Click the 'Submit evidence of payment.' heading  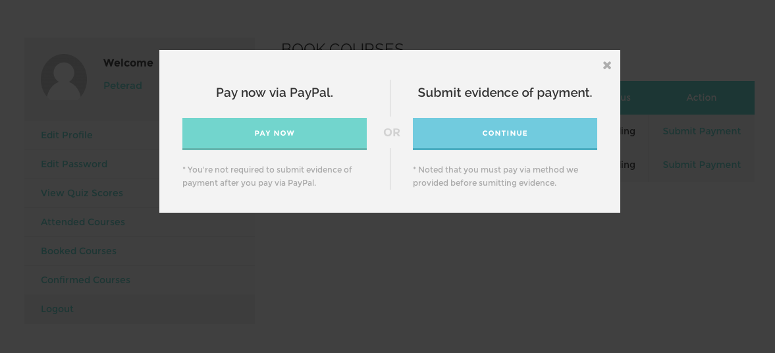click(x=505, y=93)
